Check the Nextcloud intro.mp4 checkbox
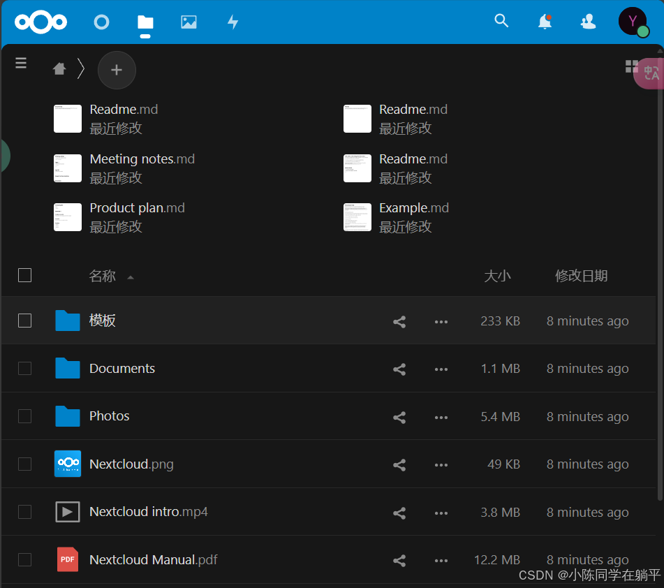Image resolution: width=664 pixels, height=588 pixels. click(x=24, y=512)
